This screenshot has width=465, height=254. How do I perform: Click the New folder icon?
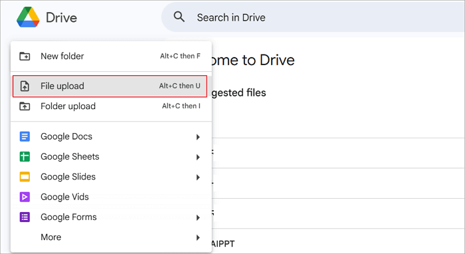coord(25,56)
